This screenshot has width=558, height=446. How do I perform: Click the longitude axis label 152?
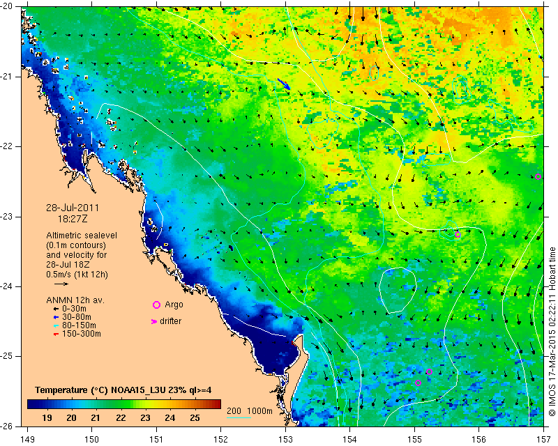pos(221,439)
